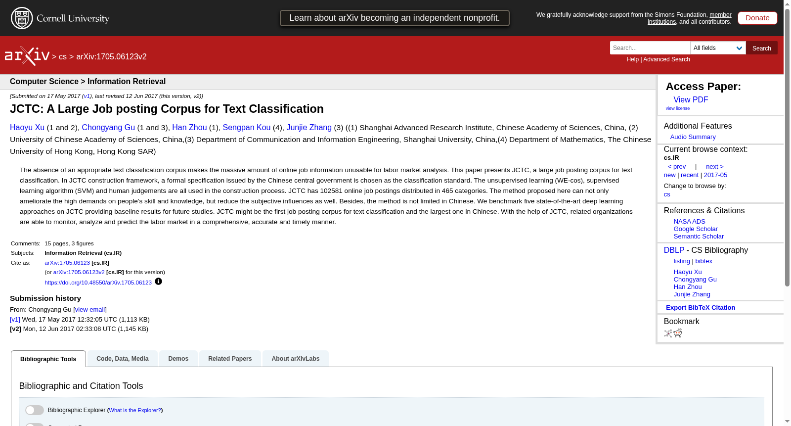Image resolution: width=791 pixels, height=426 pixels.
Task: Click the view license link
Action: [x=677, y=108]
